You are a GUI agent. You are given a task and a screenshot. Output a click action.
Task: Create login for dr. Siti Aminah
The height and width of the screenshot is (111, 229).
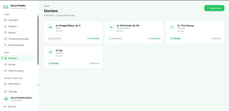(154, 39)
